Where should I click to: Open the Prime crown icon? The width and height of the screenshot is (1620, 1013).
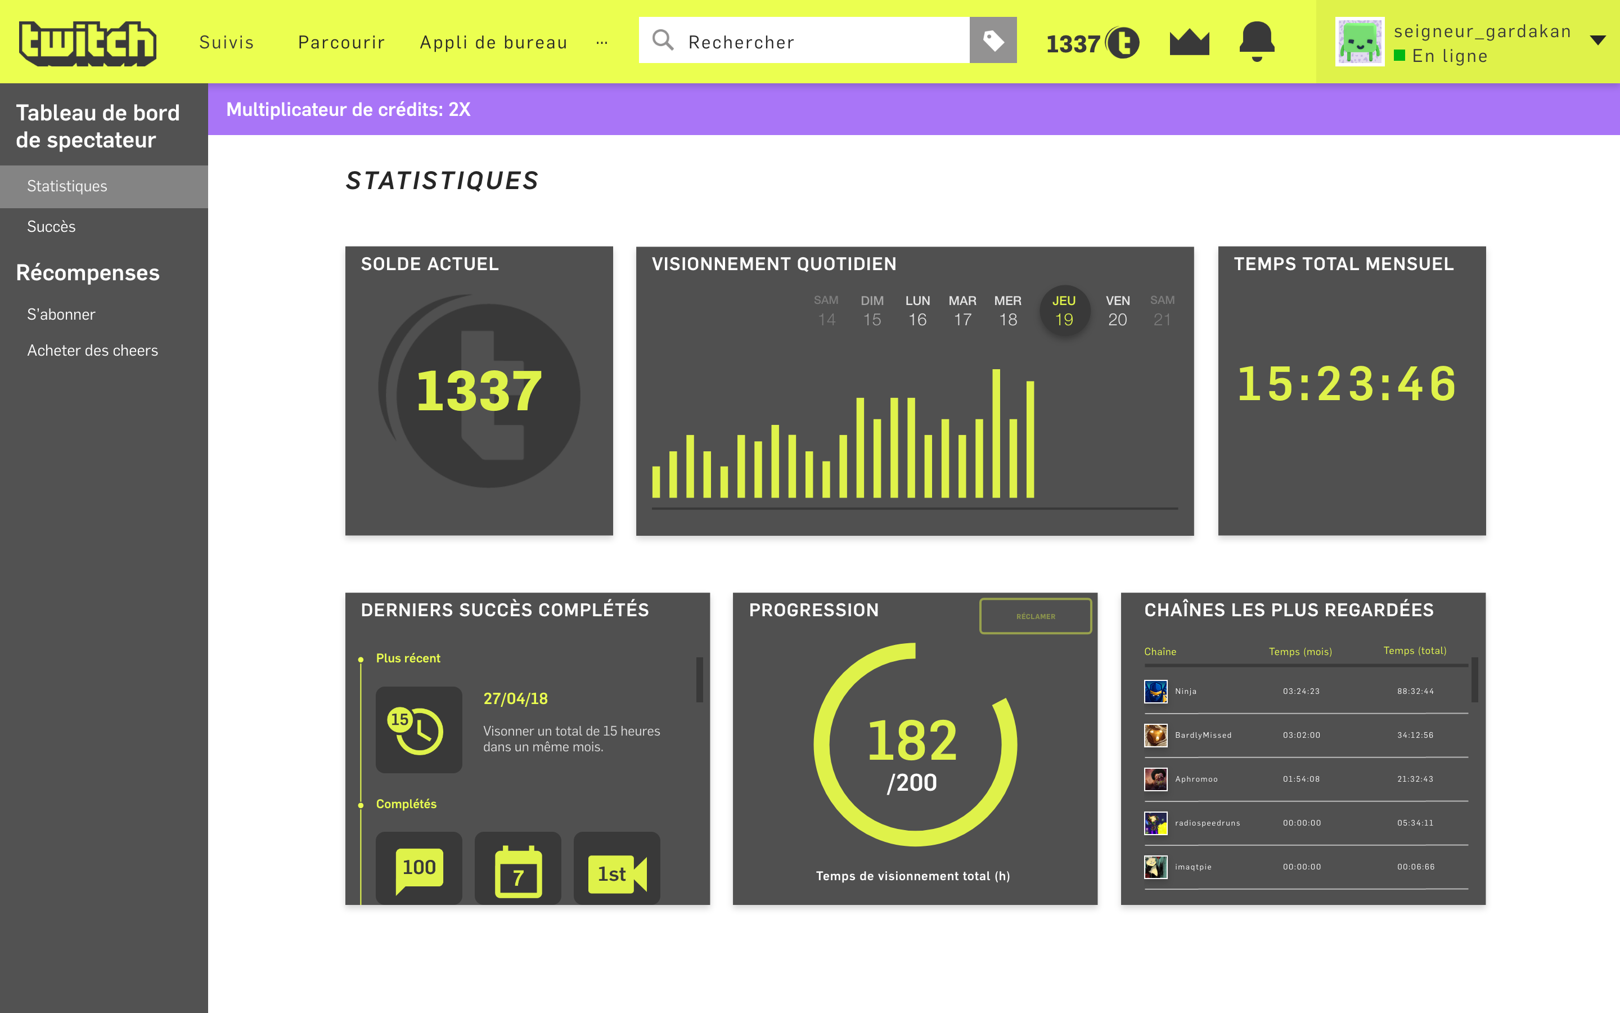point(1189,42)
